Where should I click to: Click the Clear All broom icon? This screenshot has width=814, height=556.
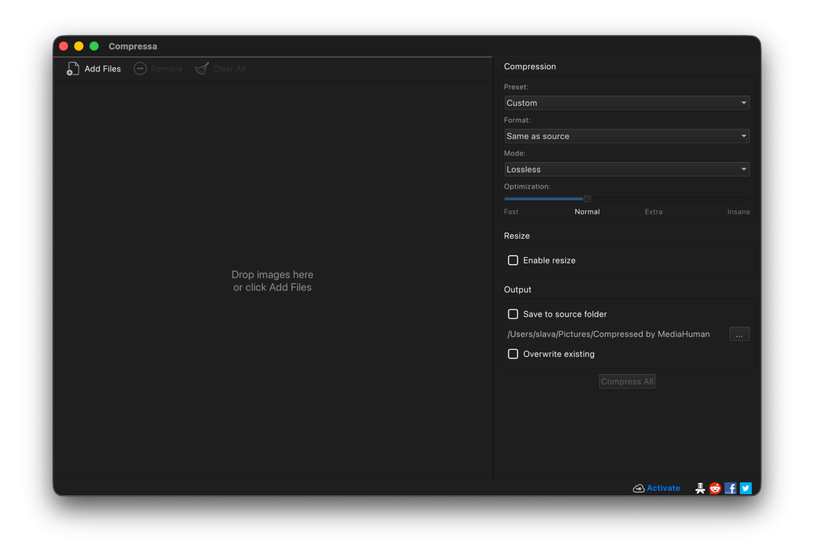202,69
